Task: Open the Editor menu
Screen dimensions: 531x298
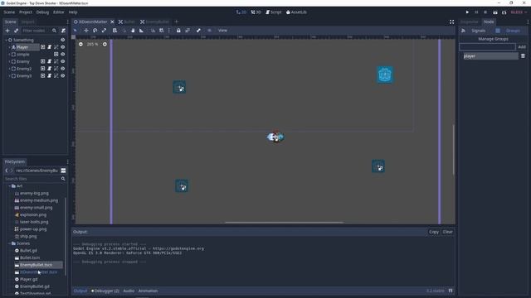Action: pyautogui.click(x=59, y=12)
